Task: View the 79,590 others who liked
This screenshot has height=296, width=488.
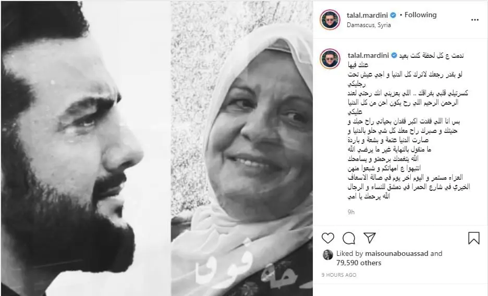Action: click(x=359, y=263)
